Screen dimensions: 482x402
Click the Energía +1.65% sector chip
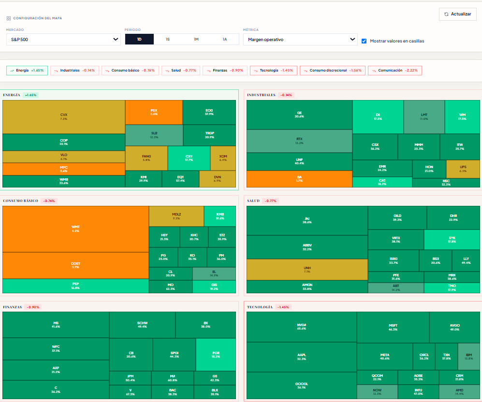coord(27,71)
